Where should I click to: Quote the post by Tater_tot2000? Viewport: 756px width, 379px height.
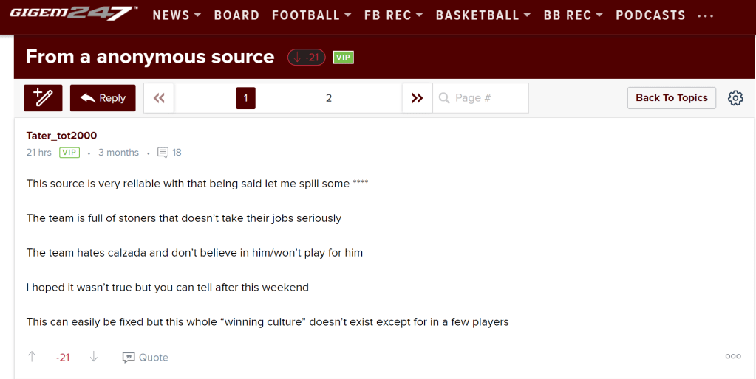pyautogui.click(x=146, y=357)
